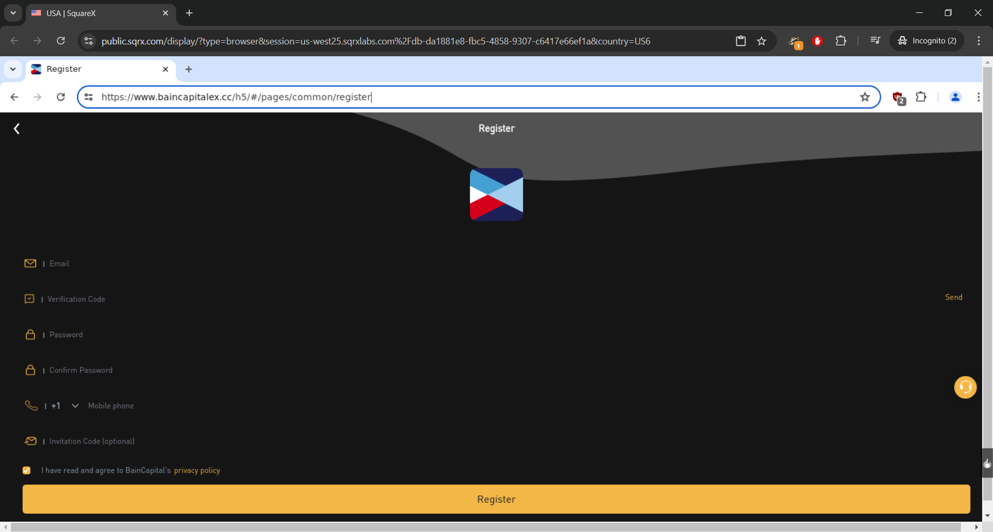Screen dimensions: 993x532
Task: Click the red shield extension icon
Action: tap(898, 97)
